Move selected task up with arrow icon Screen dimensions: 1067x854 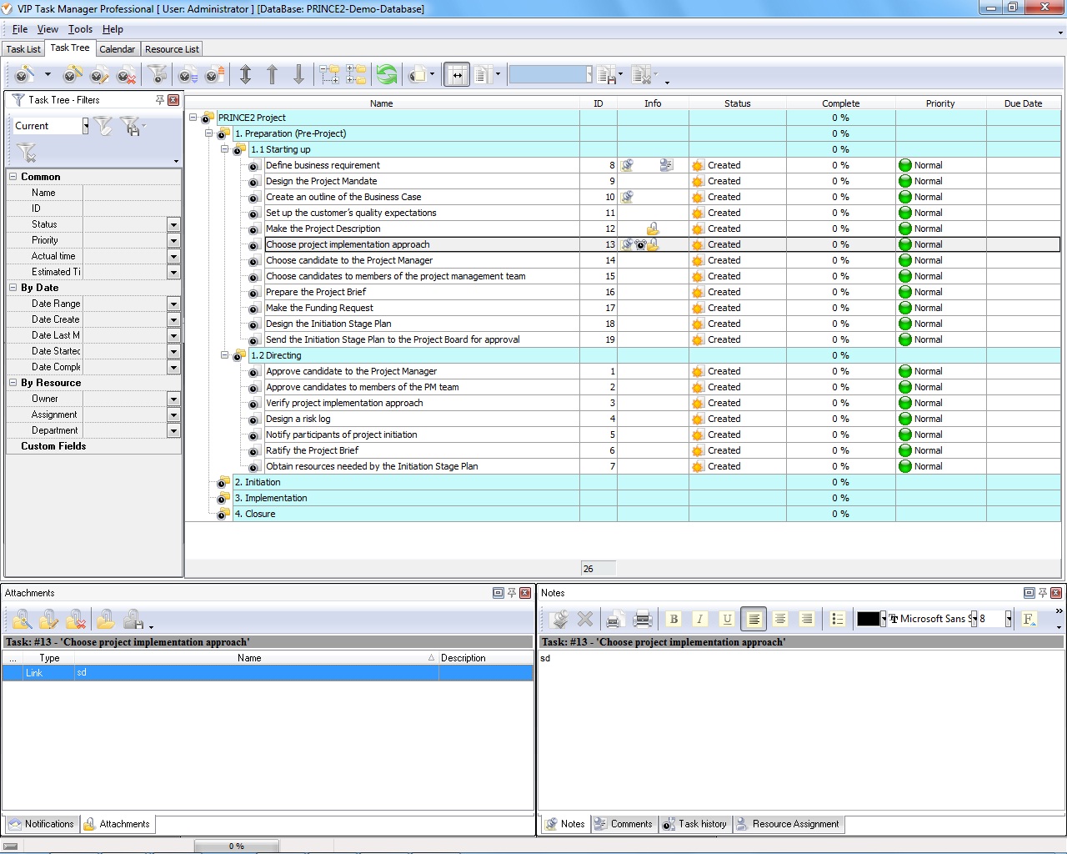pyautogui.click(x=272, y=75)
